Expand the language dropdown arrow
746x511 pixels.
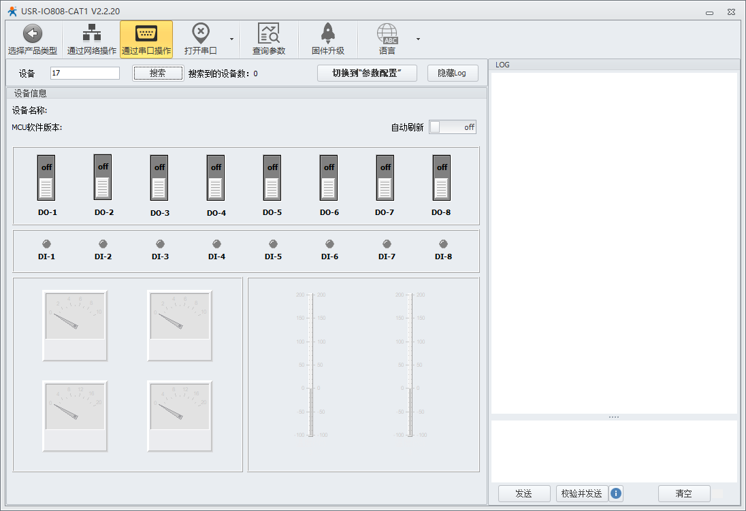pyautogui.click(x=418, y=39)
